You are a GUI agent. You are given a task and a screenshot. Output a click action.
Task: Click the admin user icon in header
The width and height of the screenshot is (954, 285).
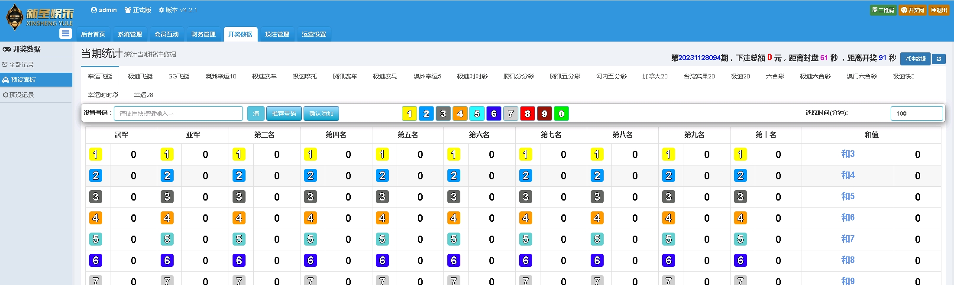tap(94, 10)
